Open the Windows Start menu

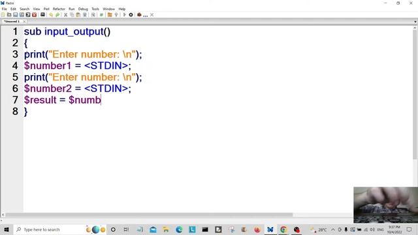coord(7,229)
